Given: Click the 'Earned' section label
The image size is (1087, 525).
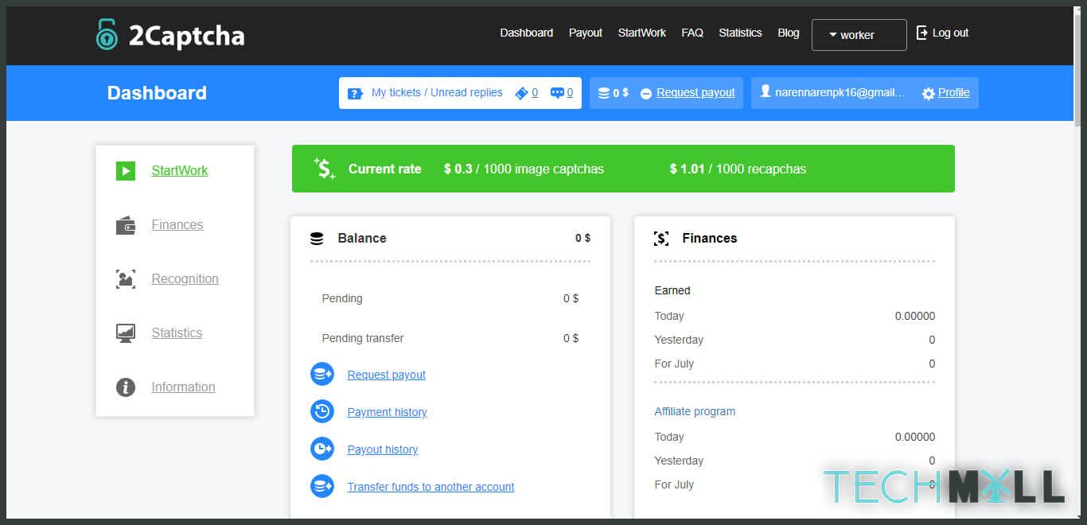Looking at the screenshot, I should click(x=672, y=290).
